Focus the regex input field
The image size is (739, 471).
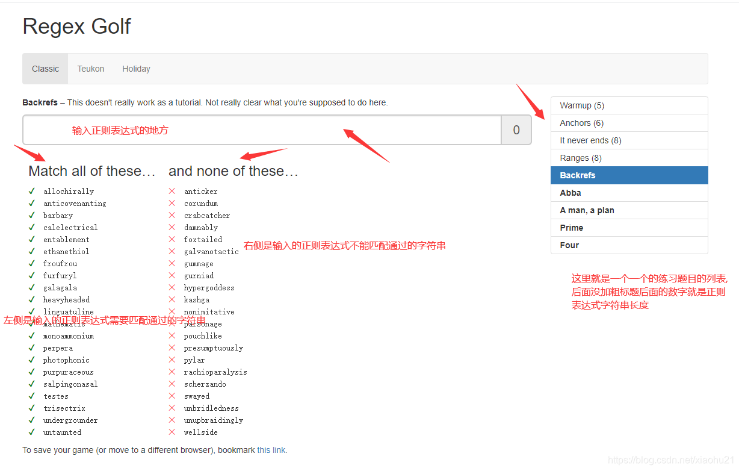click(x=262, y=130)
